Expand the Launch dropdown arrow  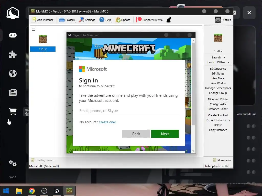(x=224, y=57)
